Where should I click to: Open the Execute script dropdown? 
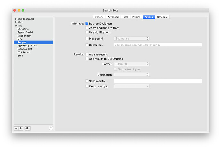click(x=132, y=86)
